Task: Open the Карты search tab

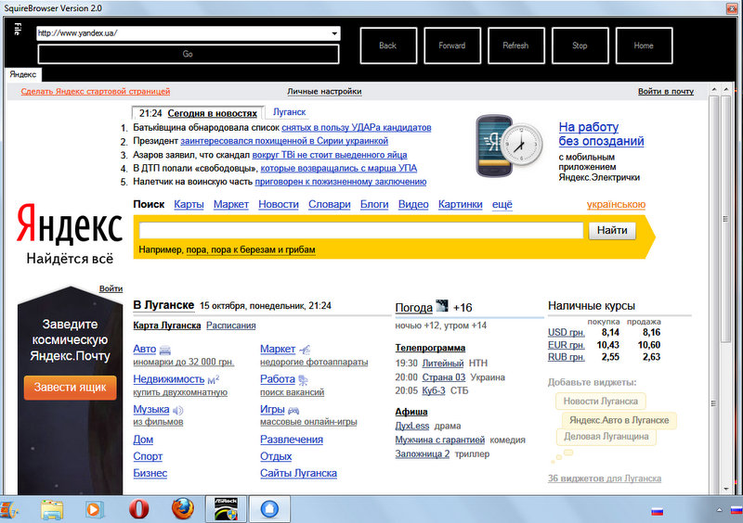Action: coord(189,204)
